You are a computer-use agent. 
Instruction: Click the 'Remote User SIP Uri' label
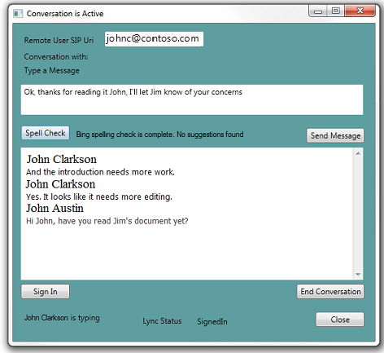click(59, 41)
